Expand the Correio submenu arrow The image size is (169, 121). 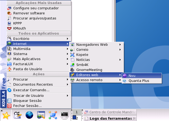tap(120, 50)
